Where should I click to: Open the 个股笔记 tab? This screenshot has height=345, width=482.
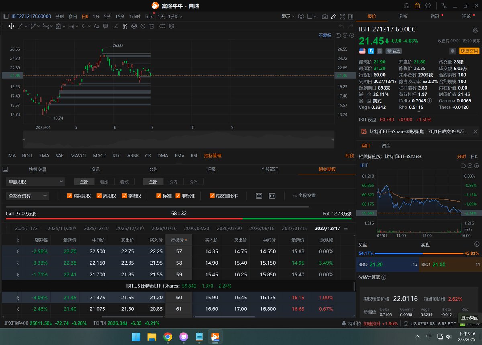270,169
